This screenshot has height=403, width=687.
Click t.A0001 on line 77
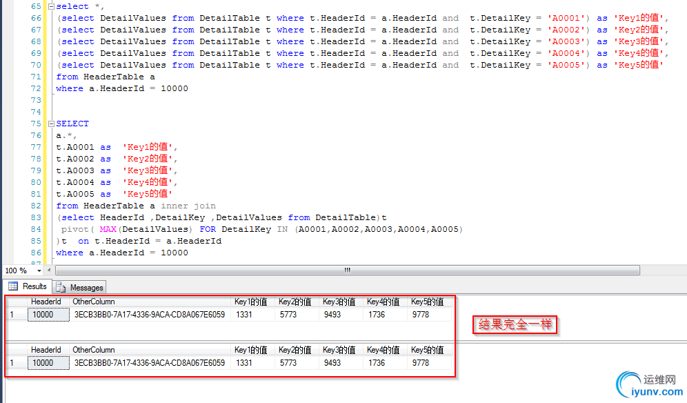pyautogui.click(x=75, y=148)
